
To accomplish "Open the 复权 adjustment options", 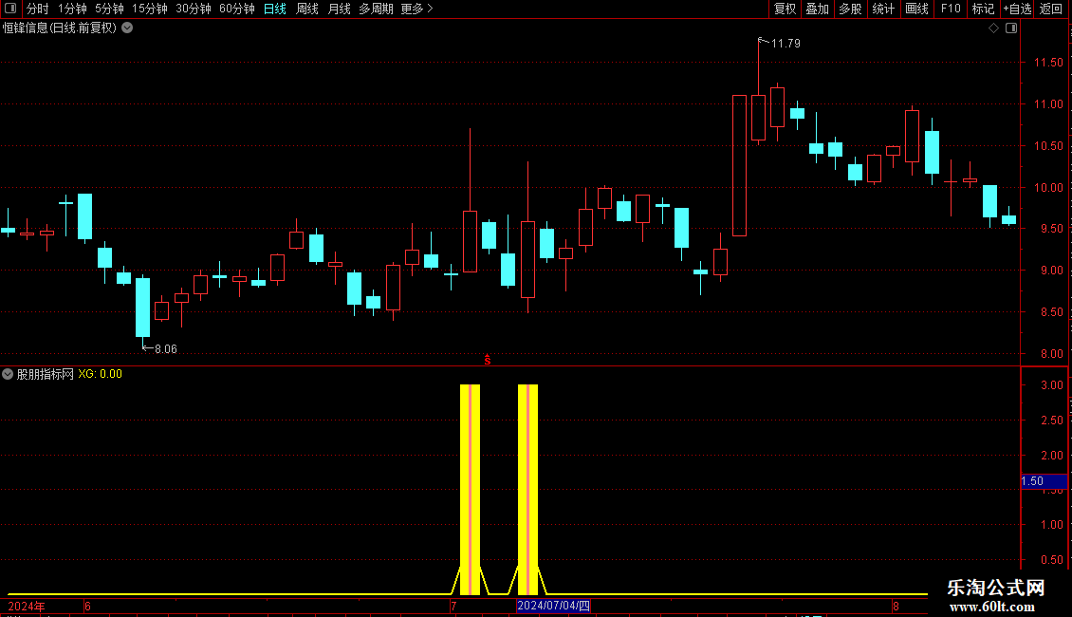I will click(x=785, y=9).
